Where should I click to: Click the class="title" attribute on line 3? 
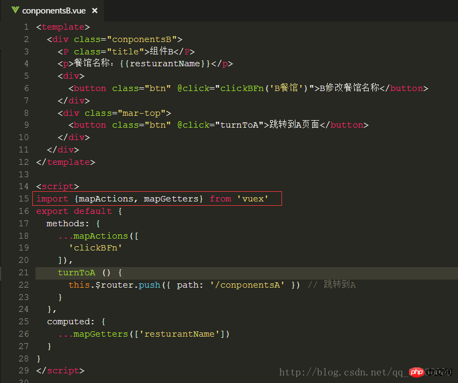tap(109, 52)
